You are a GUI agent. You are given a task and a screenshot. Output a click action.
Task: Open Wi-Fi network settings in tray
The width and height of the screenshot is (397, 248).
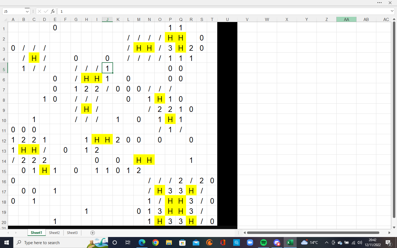tap(353, 242)
